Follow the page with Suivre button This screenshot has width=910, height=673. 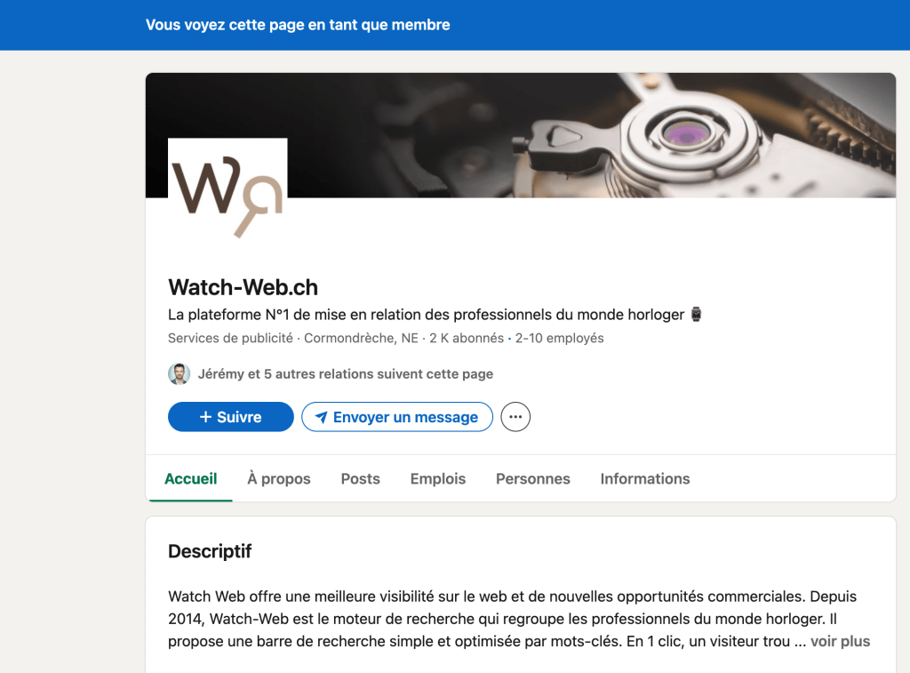[x=230, y=417]
